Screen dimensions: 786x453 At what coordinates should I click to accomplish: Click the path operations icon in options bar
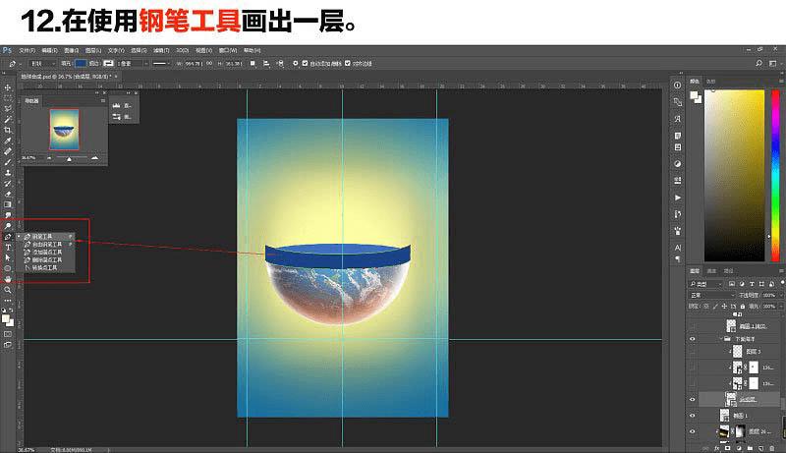[x=253, y=64]
